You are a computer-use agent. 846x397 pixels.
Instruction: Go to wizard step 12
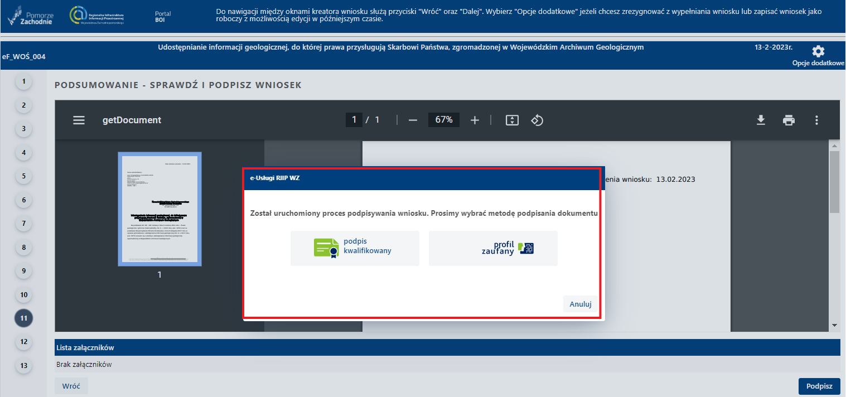(23, 342)
